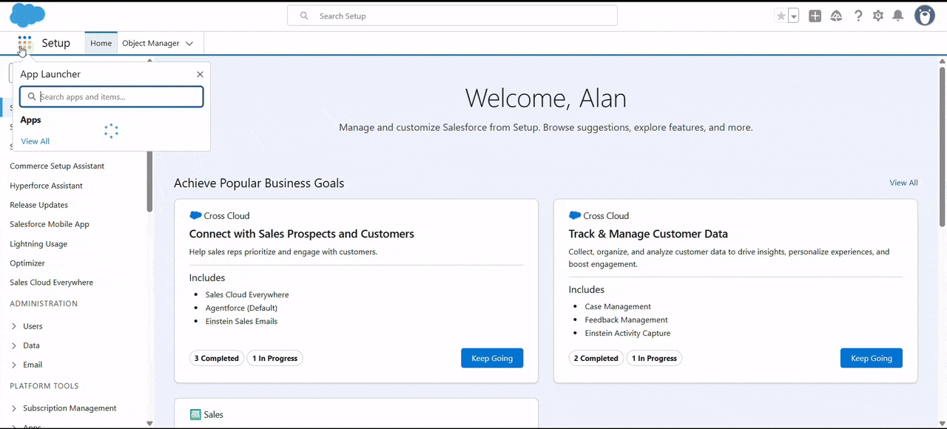Image resolution: width=947 pixels, height=429 pixels.
Task: Click the App Launcher waffle icon
Action: [24, 43]
